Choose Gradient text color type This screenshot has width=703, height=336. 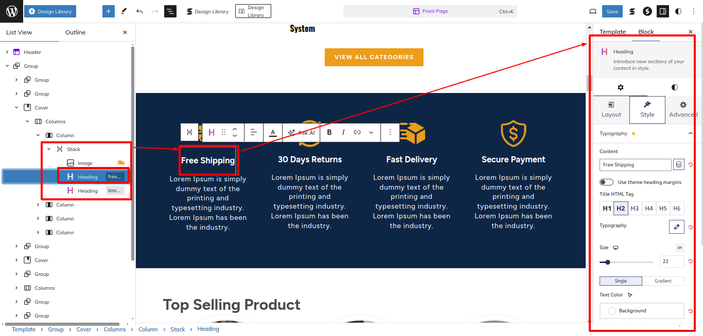click(x=663, y=281)
